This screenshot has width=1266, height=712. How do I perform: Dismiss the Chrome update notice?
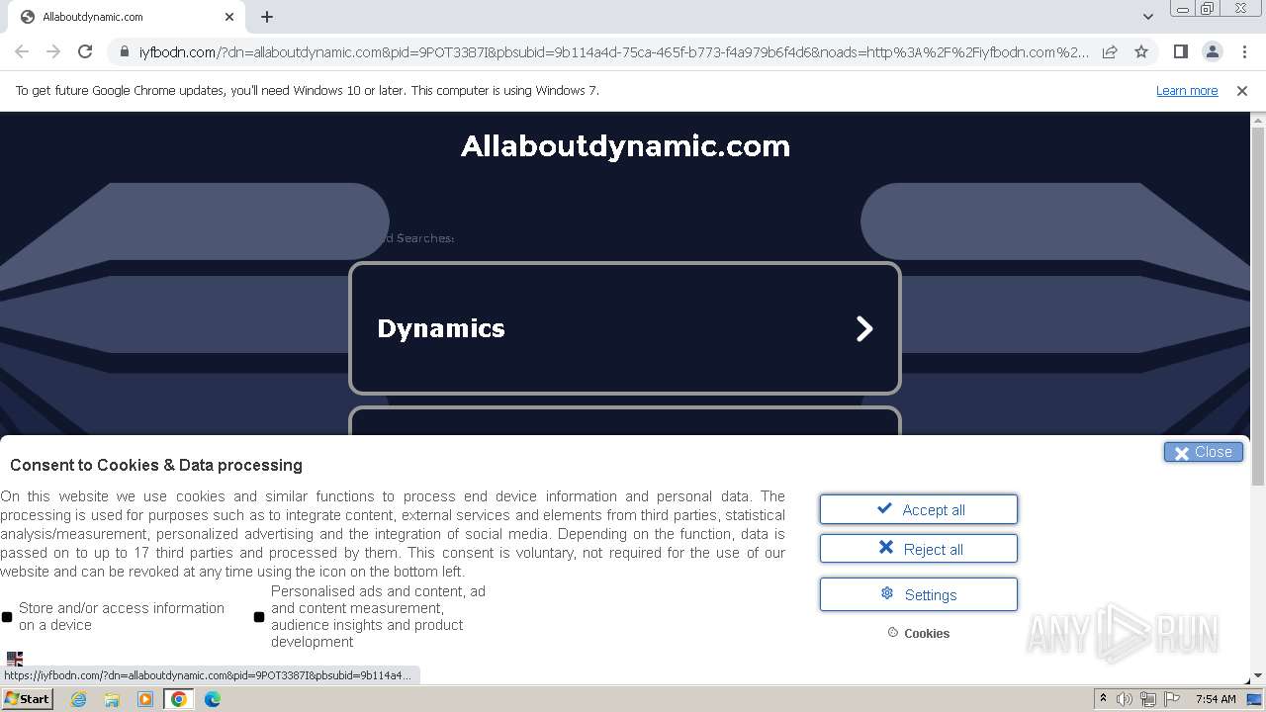[x=1242, y=90]
